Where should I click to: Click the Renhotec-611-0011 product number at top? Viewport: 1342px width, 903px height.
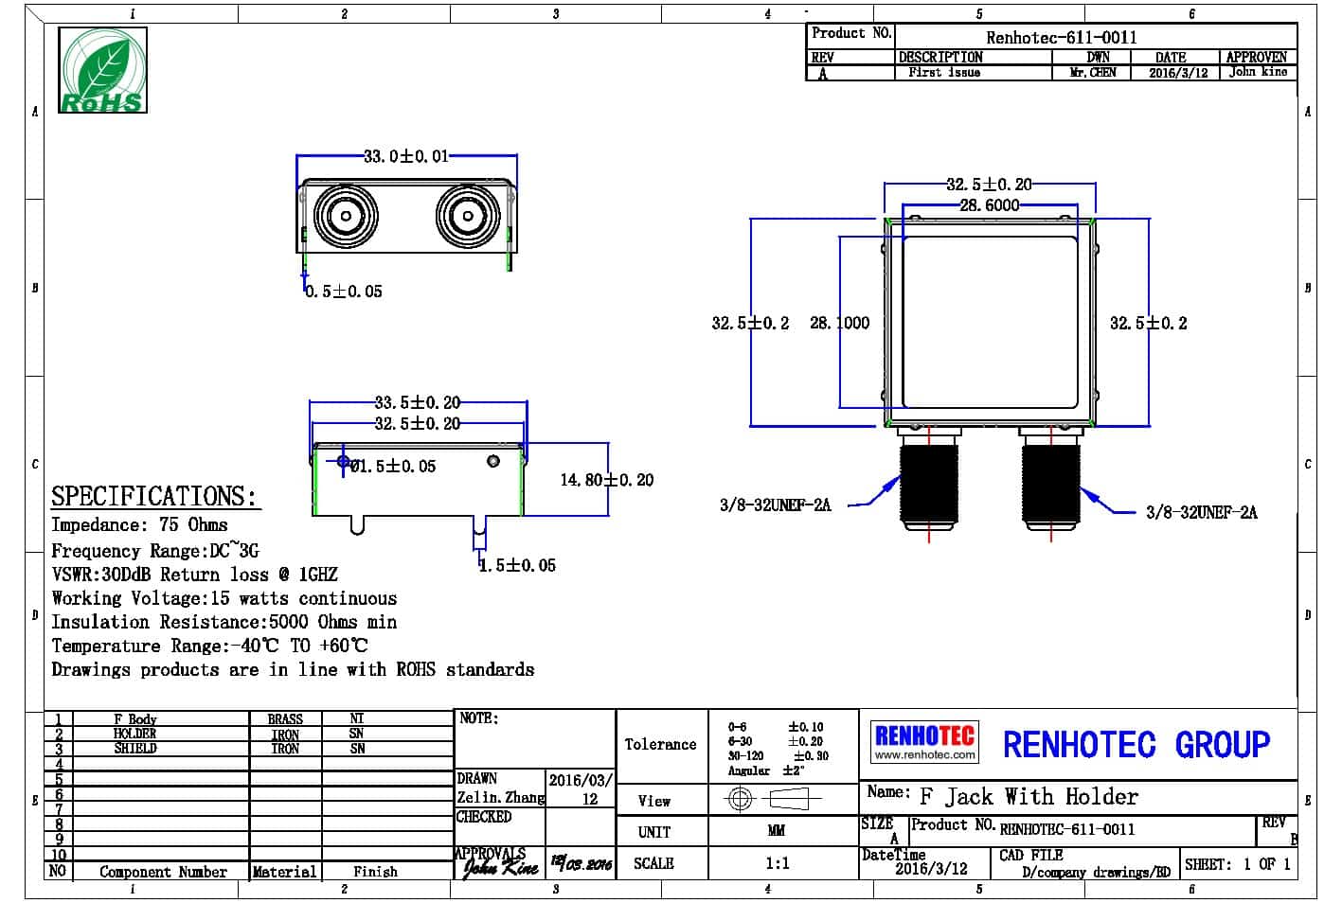[x=1061, y=38]
